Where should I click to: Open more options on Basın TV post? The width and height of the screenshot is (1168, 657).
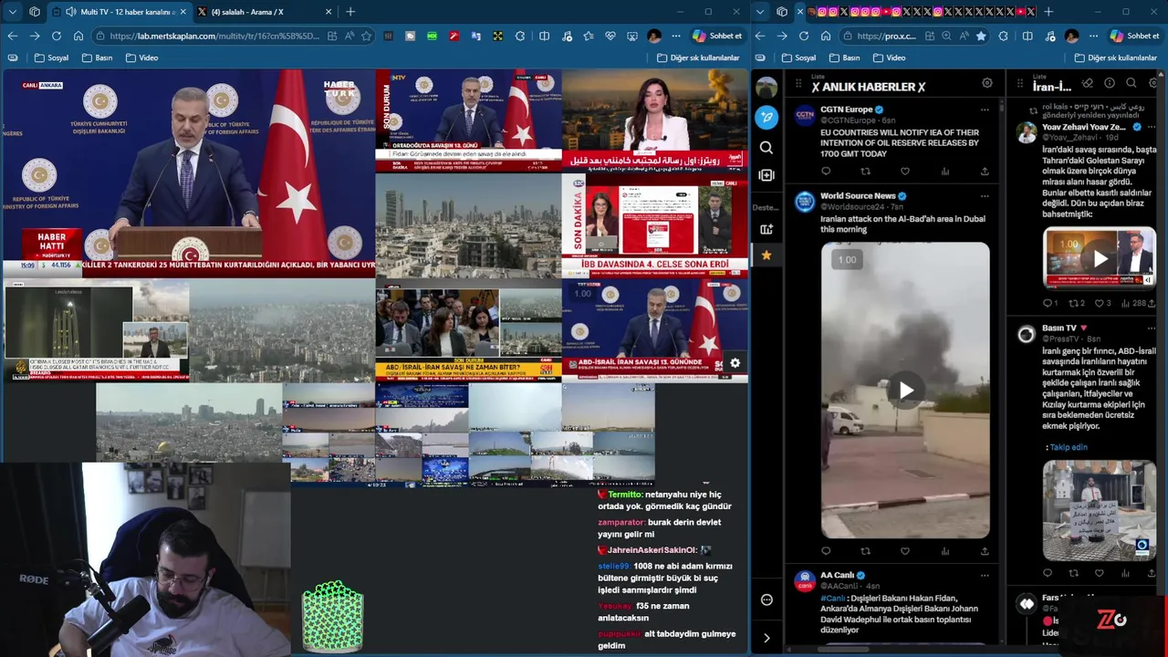(1152, 328)
